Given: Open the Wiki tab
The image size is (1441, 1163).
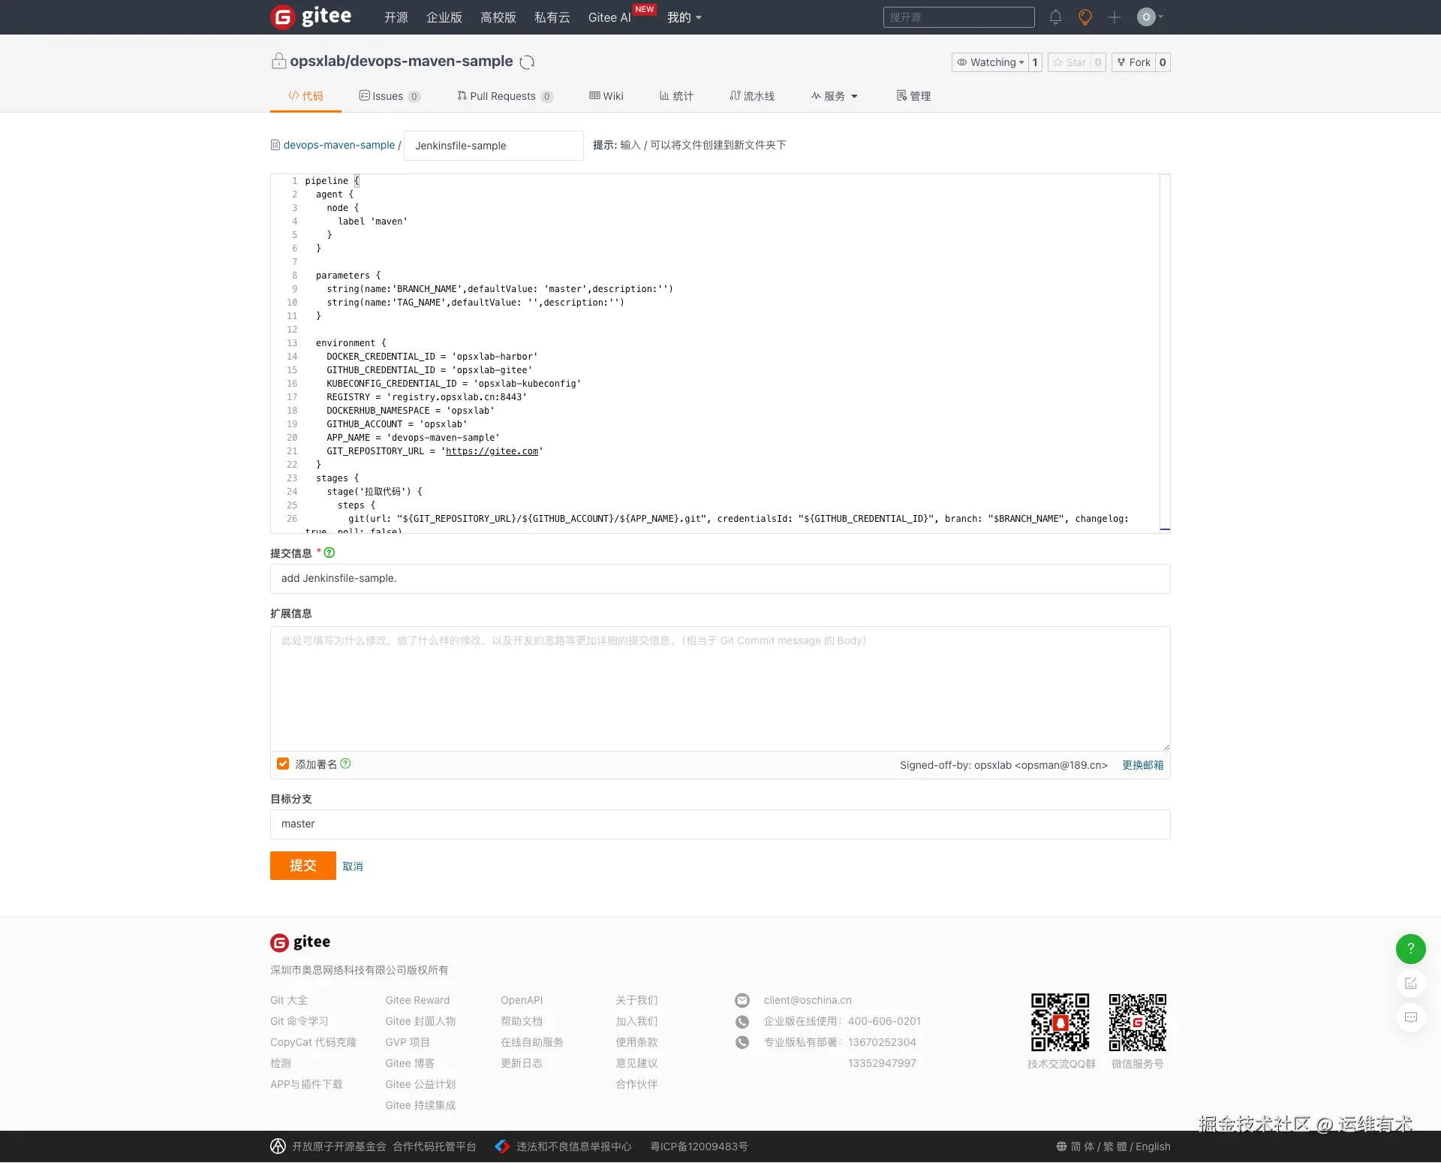Looking at the screenshot, I should click(606, 95).
